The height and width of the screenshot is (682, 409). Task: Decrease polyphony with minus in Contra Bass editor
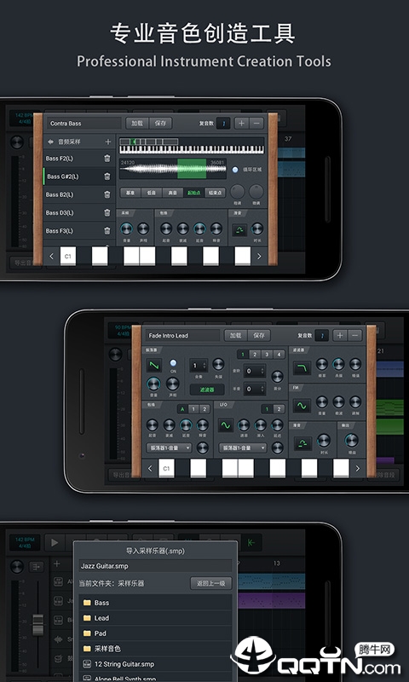coord(256,123)
